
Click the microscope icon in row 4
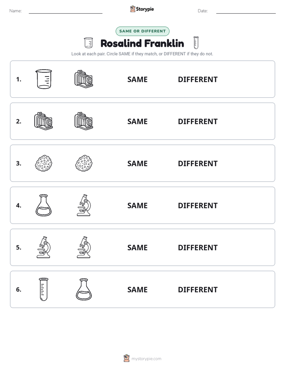(x=84, y=205)
